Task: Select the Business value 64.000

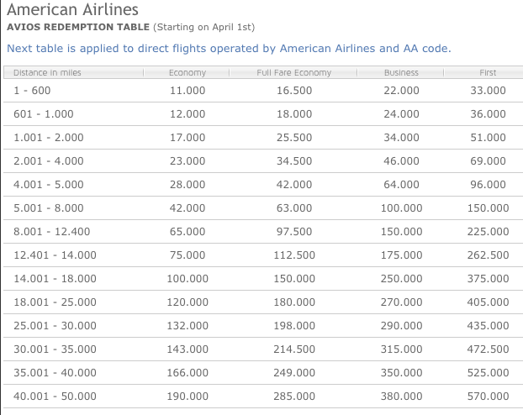Action: [x=401, y=184]
